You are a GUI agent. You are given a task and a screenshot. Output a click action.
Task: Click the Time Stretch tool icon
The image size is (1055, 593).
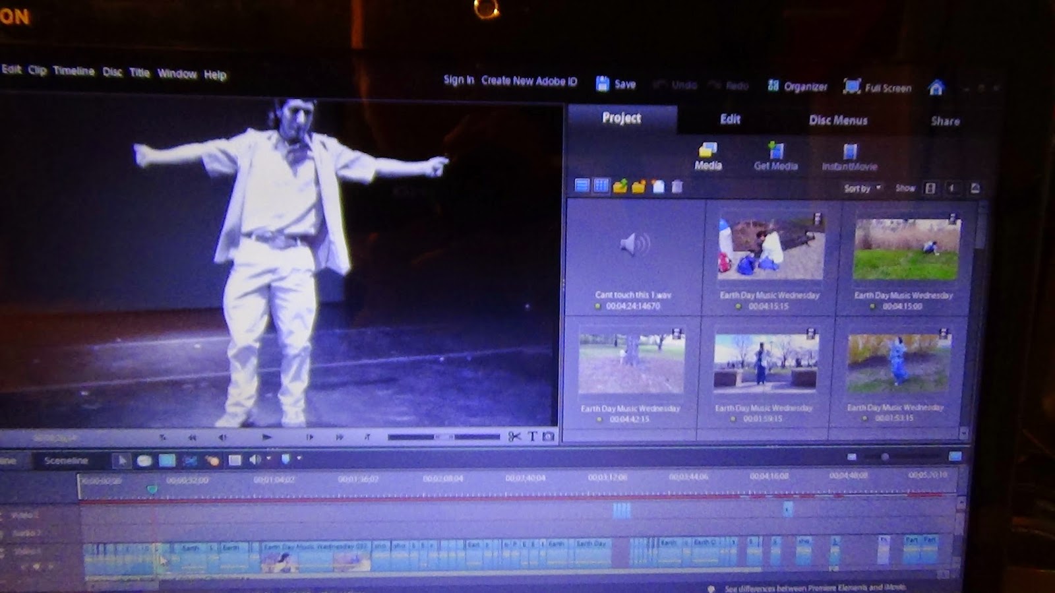click(144, 460)
